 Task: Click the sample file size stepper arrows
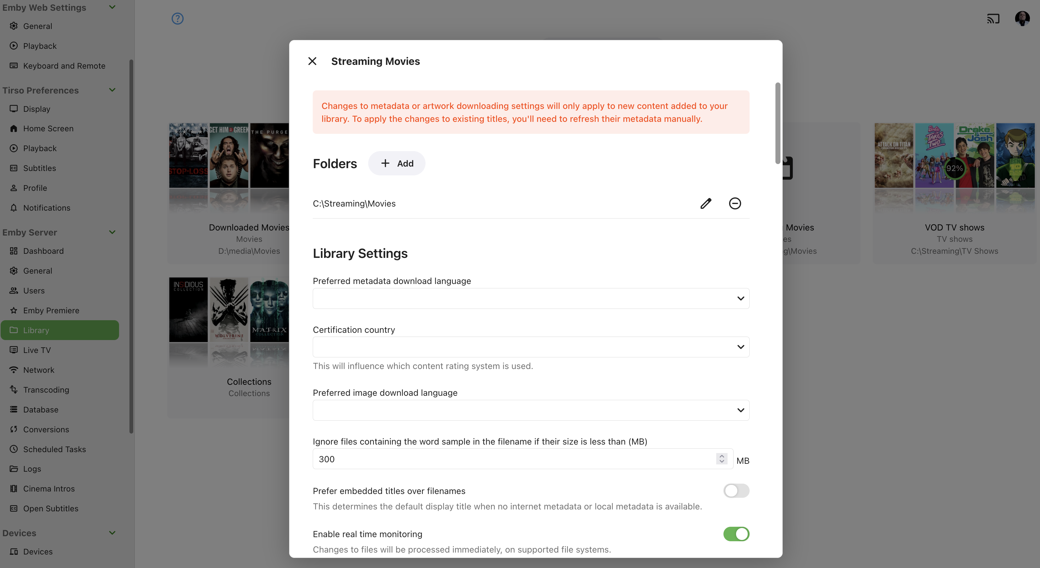pyautogui.click(x=722, y=459)
